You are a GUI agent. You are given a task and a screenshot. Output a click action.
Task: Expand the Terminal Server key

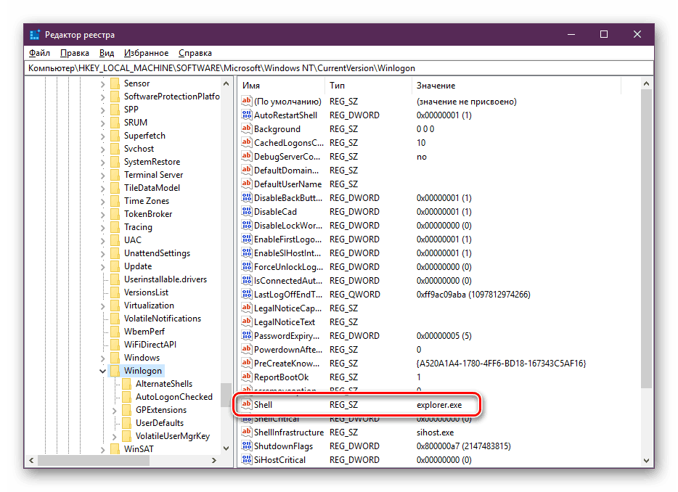point(102,175)
